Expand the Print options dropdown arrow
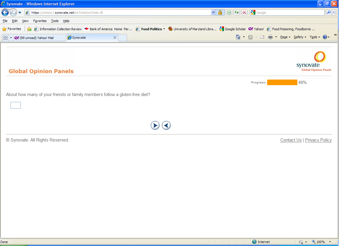The width and height of the screenshot is (339, 246). point(276,37)
